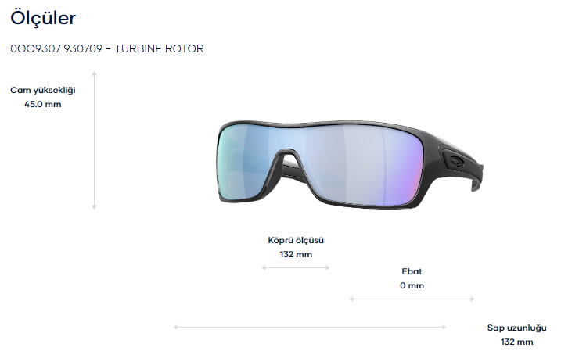The width and height of the screenshot is (561, 351).
Task: Click the bridge width horizontal arrow
Action: [x=296, y=267]
